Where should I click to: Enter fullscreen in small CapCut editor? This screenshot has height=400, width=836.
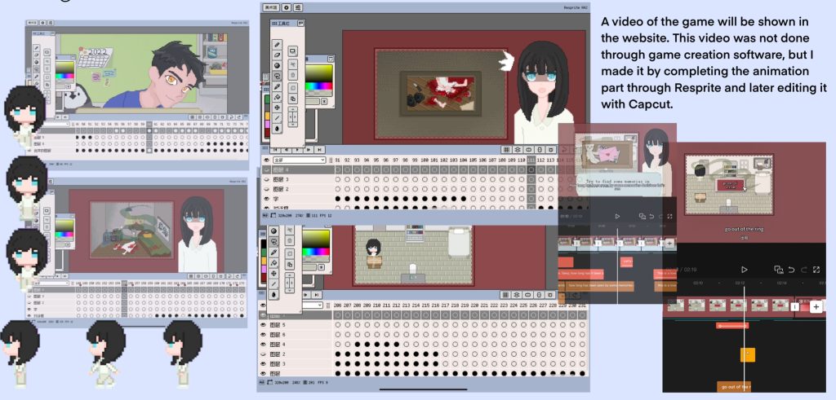669,217
